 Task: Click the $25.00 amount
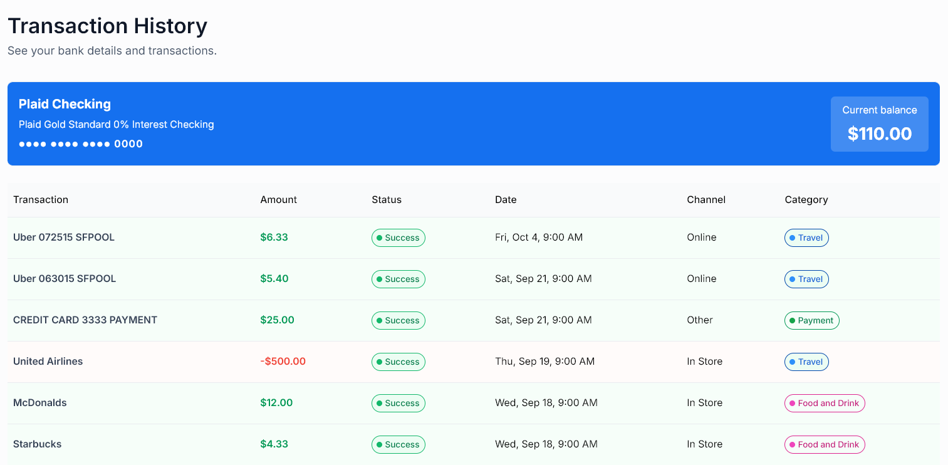click(x=277, y=320)
